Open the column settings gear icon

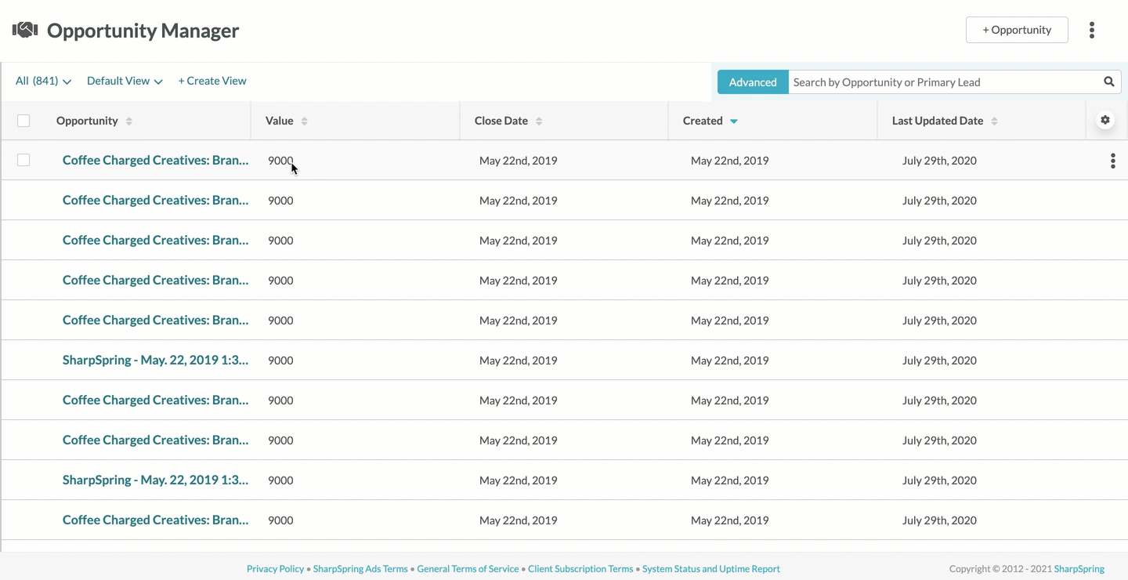(1105, 120)
